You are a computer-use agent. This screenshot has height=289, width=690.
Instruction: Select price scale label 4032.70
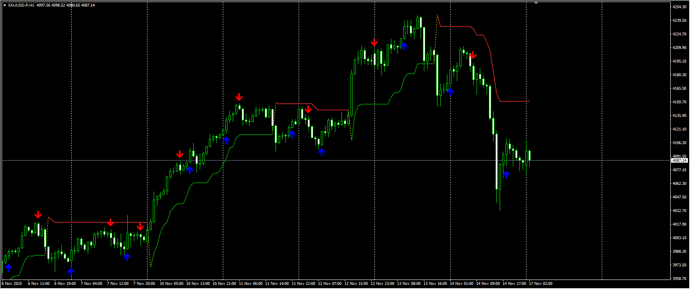pos(680,211)
